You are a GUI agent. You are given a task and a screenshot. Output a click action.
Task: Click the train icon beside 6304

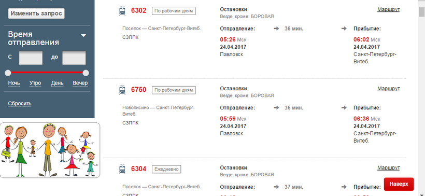point(122,169)
